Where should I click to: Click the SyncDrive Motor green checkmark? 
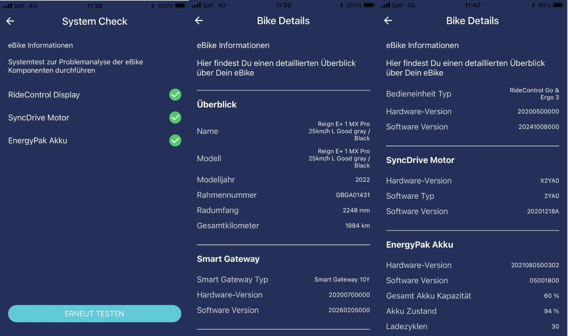coord(175,118)
